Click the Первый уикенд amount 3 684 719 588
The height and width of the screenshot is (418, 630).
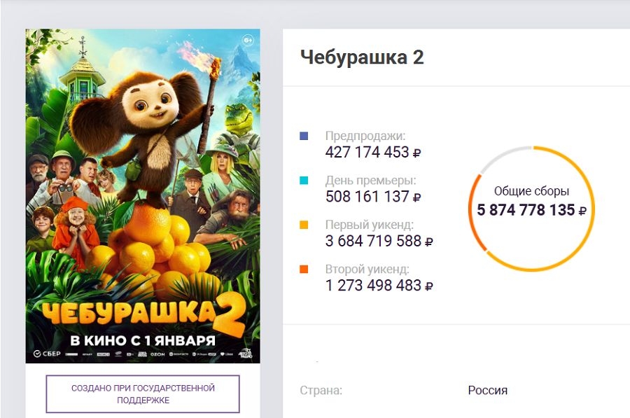(x=373, y=242)
